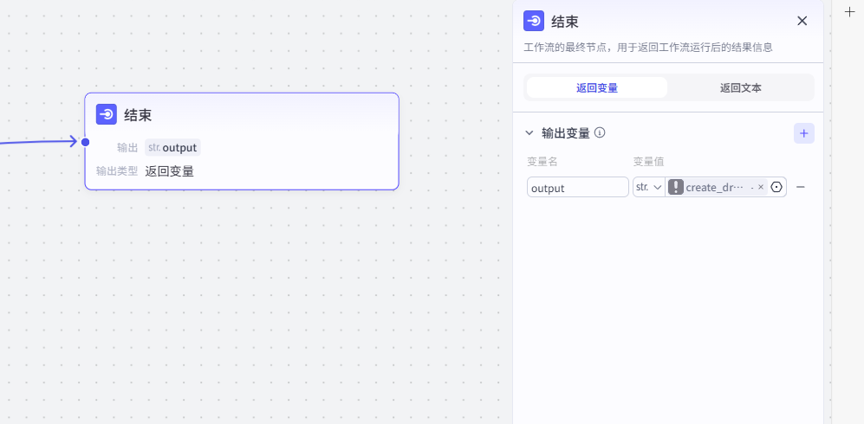Click the output variable name field
This screenshot has width=864, height=424.
coord(577,187)
